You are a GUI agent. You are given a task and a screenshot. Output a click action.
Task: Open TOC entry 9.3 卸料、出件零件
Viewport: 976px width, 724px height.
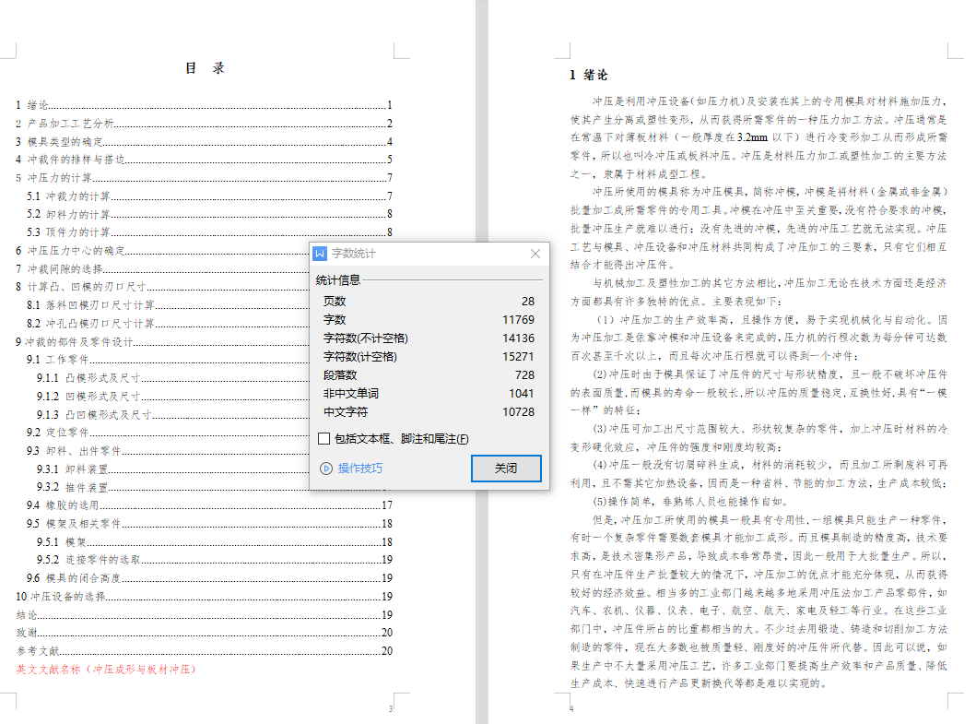167,451
